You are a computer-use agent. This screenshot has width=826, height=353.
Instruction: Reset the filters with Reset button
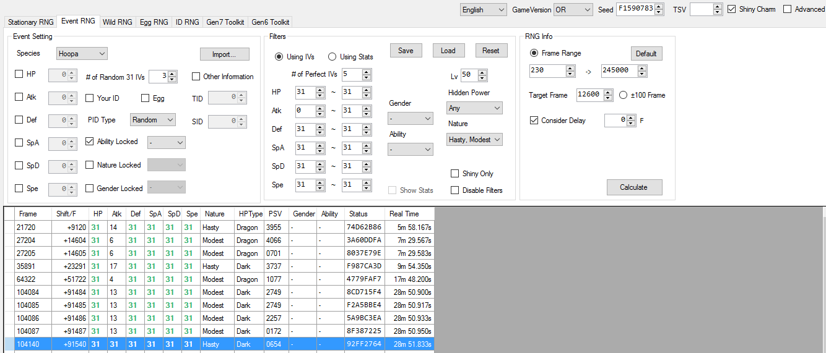[490, 51]
